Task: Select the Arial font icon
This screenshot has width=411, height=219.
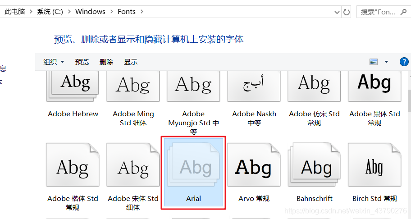Action: 193,169
